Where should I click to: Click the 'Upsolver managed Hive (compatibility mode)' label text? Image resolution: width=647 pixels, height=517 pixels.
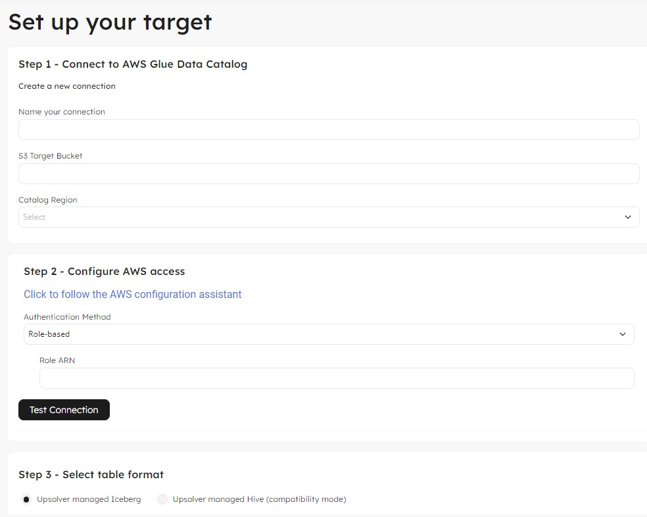[x=259, y=499]
